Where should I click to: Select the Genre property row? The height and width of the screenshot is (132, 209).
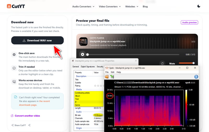(x=89, y=105)
